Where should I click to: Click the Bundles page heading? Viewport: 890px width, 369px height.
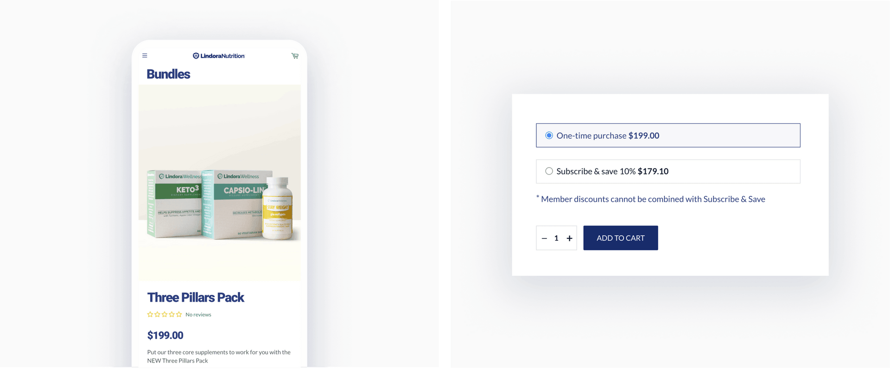(168, 74)
